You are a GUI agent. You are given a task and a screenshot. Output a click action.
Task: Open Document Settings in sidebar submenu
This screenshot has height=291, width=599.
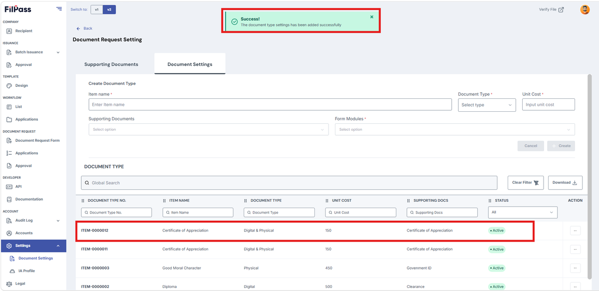[35, 258]
